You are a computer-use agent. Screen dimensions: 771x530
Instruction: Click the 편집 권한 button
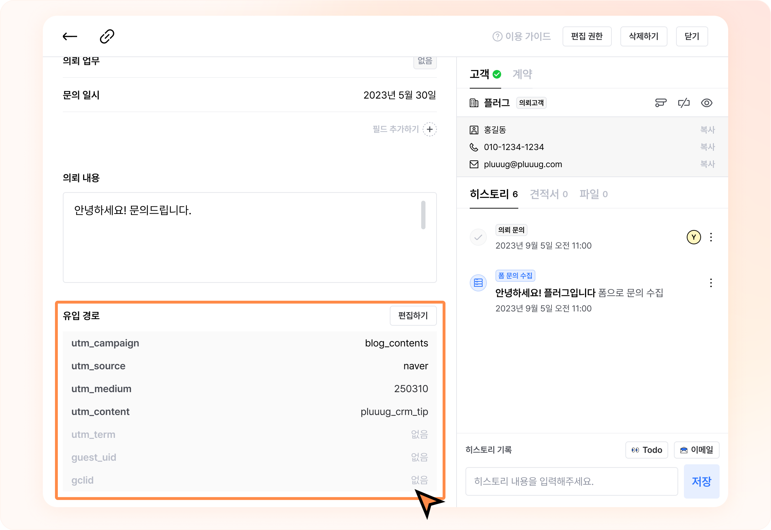pos(587,36)
